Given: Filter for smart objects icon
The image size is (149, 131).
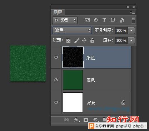Looking at the screenshot, I should (x=121, y=20).
